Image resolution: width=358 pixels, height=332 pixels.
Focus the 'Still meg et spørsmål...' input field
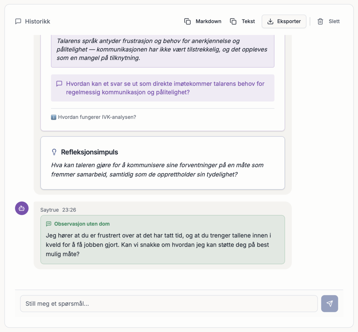click(169, 304)
